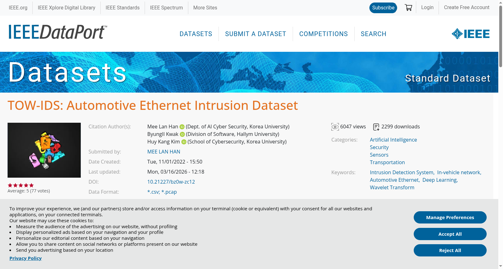Expand the More Sites menu
This screenshot has height=269, width=503.
point(205,8)
